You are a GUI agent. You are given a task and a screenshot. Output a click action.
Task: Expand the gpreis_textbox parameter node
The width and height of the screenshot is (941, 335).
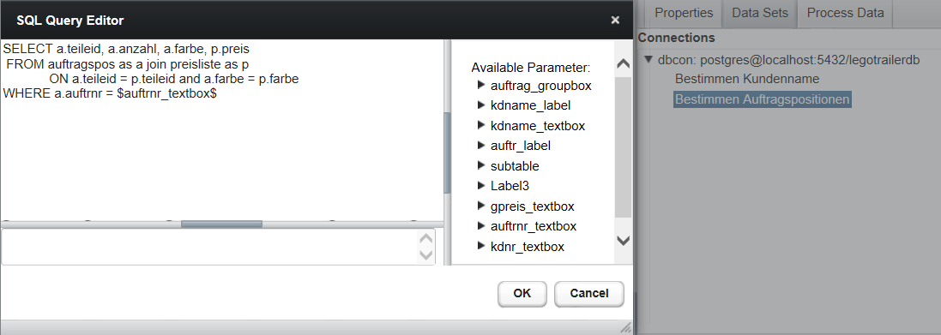pos(480,206)
